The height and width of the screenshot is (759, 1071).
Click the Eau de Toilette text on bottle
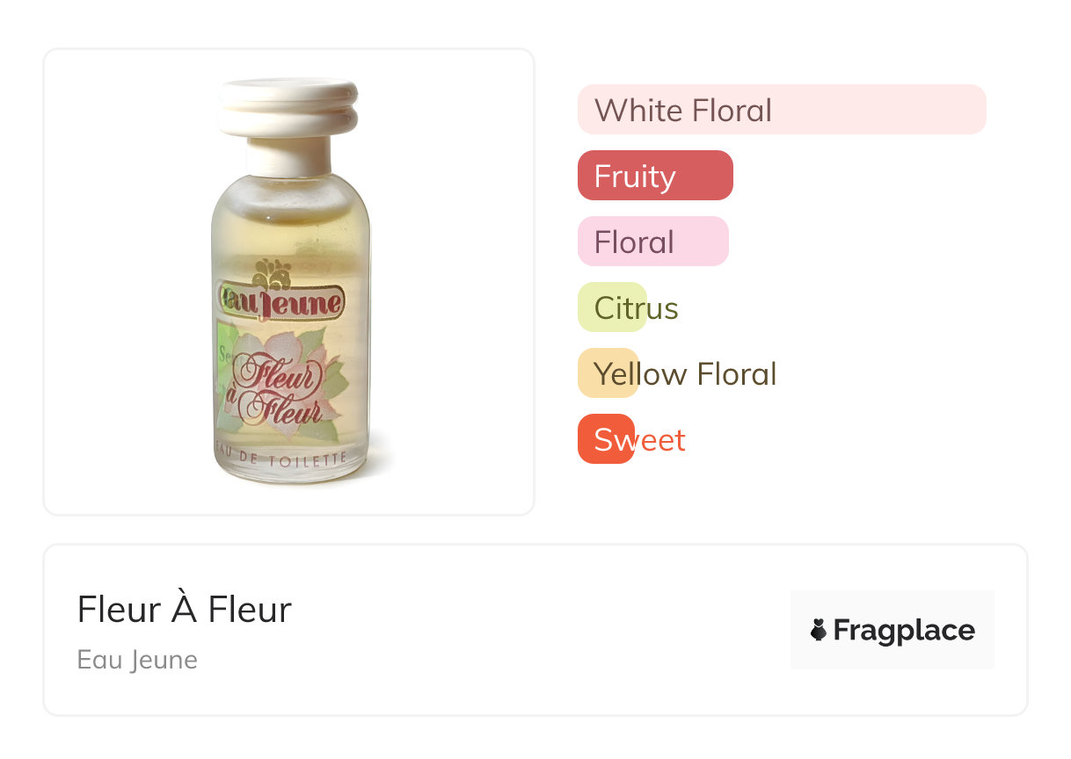pyautogui.click(x=281, y=456)
